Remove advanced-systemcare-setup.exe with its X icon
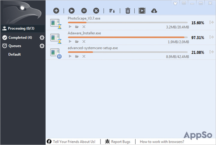The width and height of the screenshot is (216, 145). coord(84,56)
